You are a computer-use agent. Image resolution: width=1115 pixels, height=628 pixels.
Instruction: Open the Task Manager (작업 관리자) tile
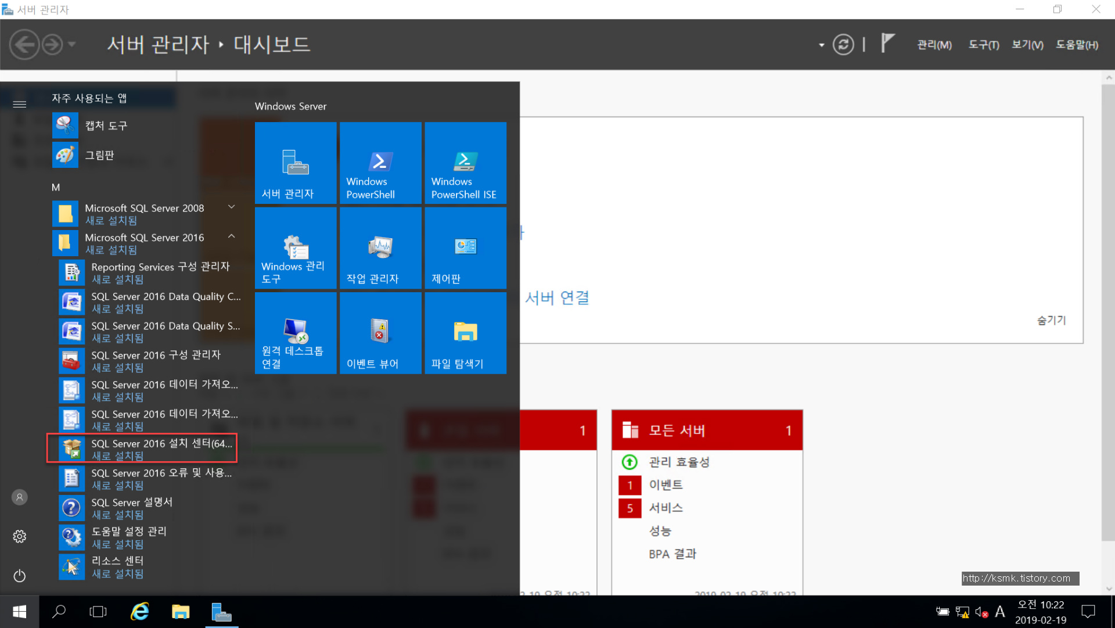tap(380, 248)
